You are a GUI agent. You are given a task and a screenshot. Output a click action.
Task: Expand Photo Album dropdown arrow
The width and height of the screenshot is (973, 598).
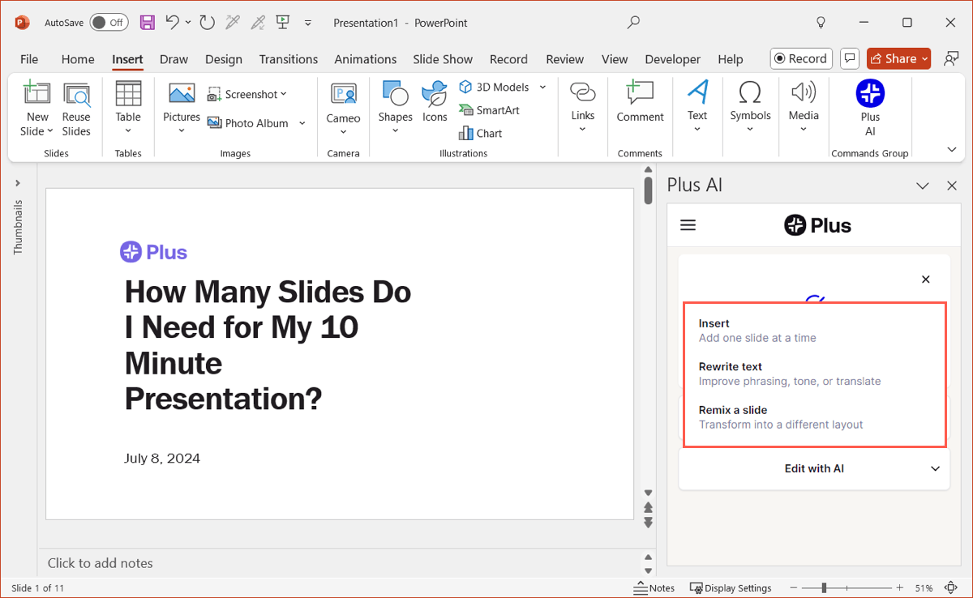[302, 123]
